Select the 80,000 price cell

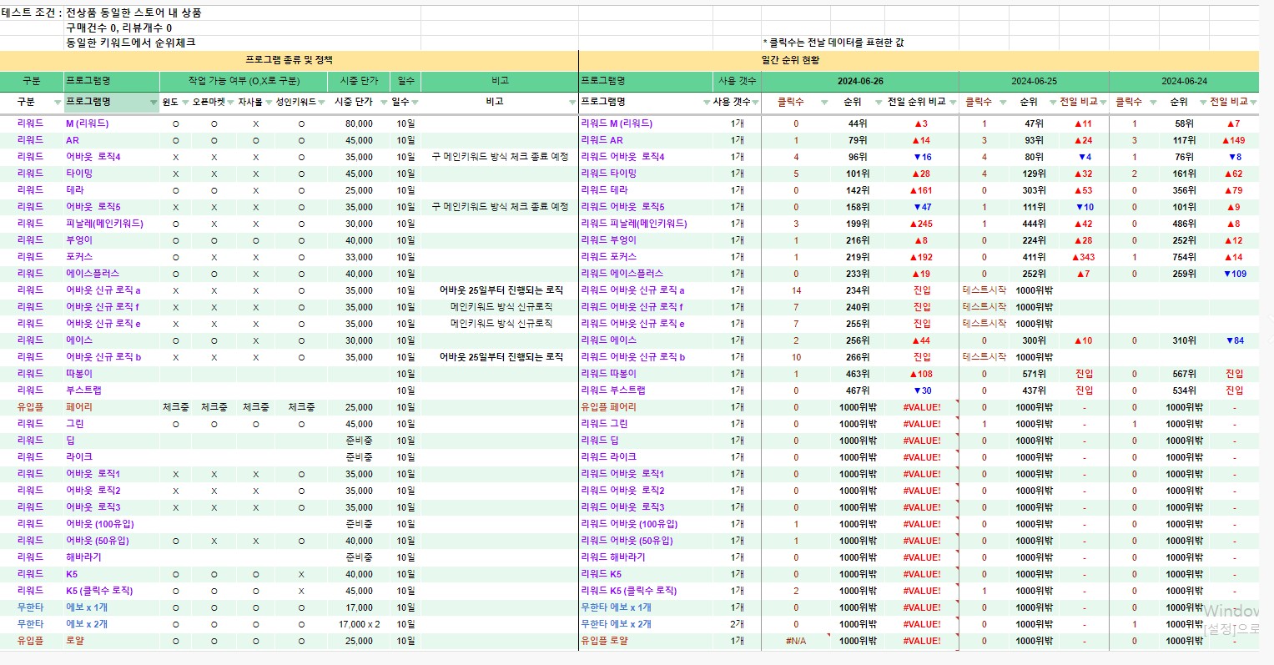click(x=359, y=123)
